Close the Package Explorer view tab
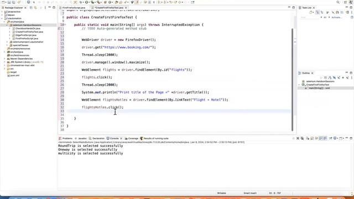 (x=25, y=8)
